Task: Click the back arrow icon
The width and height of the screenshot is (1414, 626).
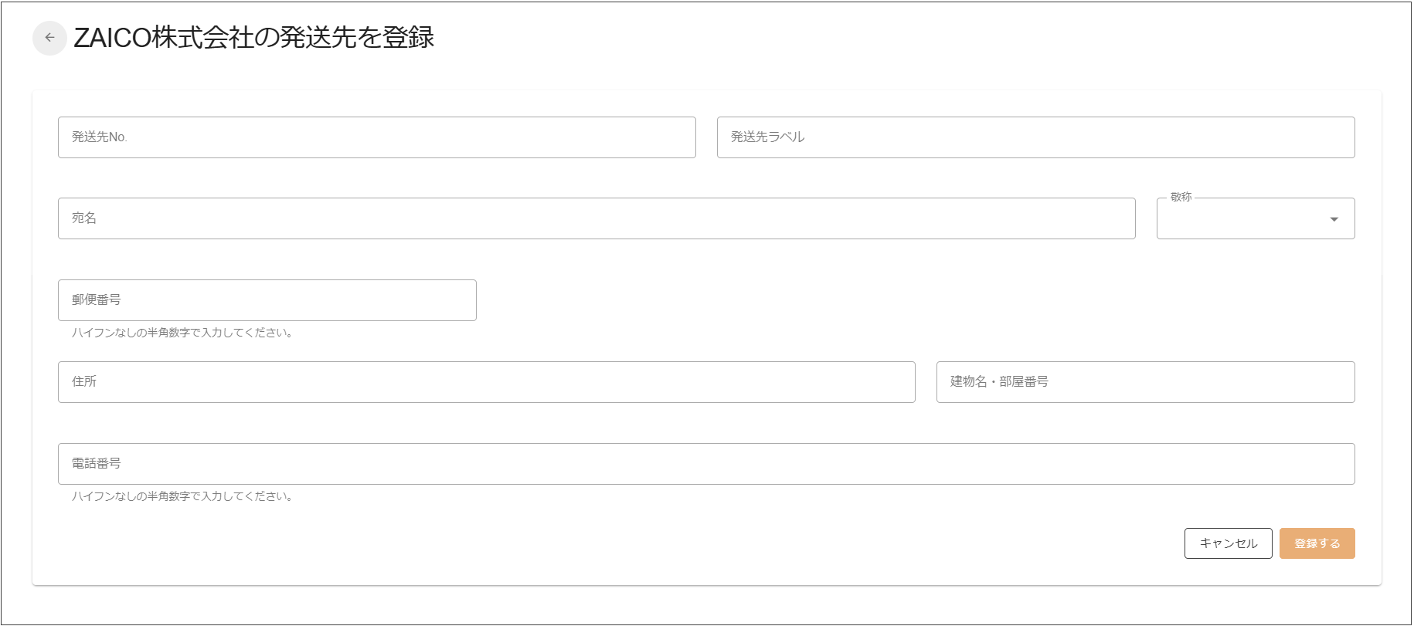Action: [49, 38]
